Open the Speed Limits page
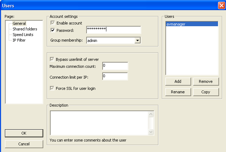226x152 pixels. pyautogui.click(x=23, y=35)
